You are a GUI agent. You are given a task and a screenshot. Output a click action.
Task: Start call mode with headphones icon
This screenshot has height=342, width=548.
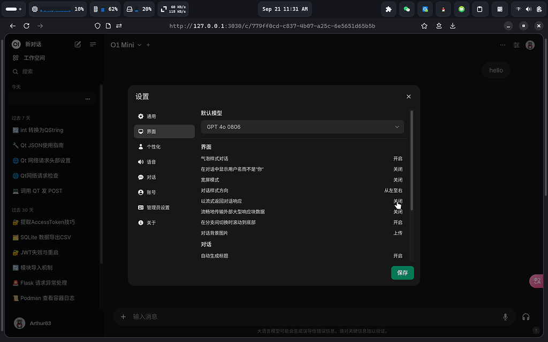[x=526, y=317]
